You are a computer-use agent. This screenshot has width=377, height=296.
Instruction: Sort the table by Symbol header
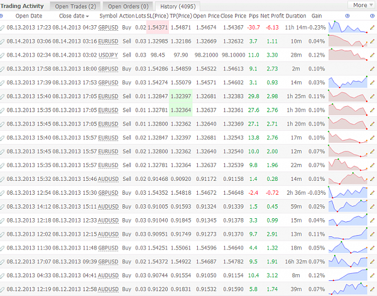[108, 16]
